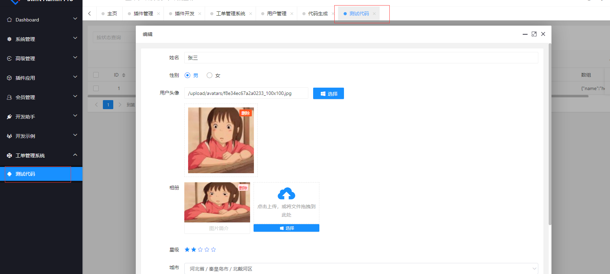Delete the 相册 album image
Screen dimensions: 610x274
(243, 188)
